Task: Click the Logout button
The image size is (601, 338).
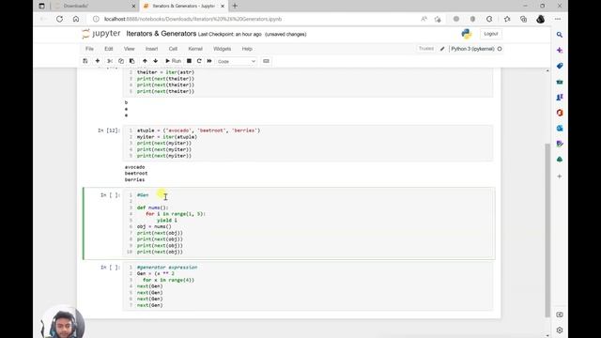Action: 490,34
